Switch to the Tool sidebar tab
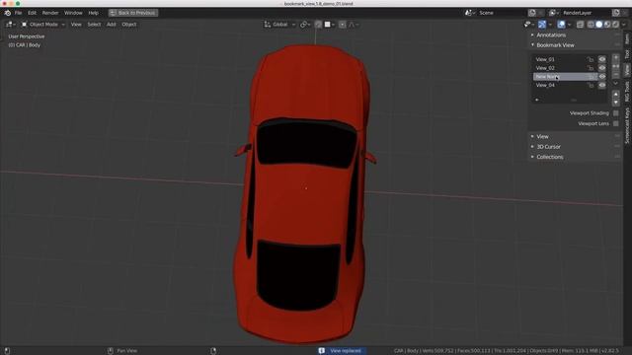The height and width of the screenshot is (355, 632). tap(627, 54)
